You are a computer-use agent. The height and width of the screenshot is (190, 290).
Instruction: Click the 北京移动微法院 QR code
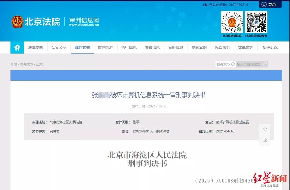tap(232, 22)
